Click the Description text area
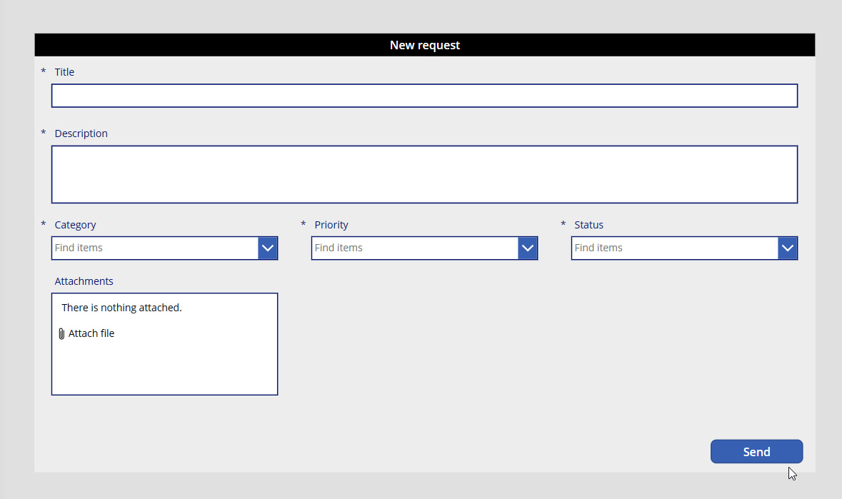Screen dimensions: 842x499 tap(424, 174)
